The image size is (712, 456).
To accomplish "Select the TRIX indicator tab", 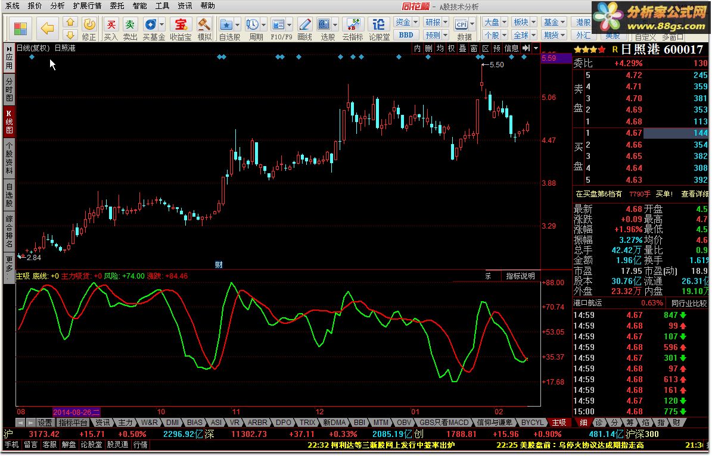I will [307, 423].
